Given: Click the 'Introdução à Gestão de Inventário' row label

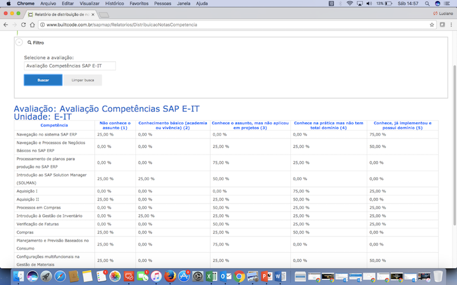Looking at the screenshot, I should click(49, 216).
